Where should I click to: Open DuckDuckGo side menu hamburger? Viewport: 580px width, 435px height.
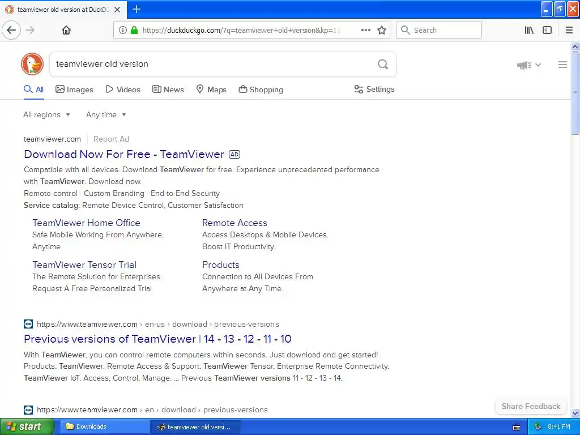562,65
